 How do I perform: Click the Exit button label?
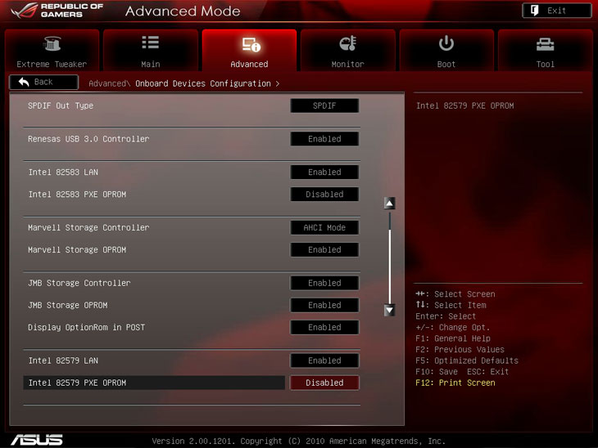click(557, 11)
